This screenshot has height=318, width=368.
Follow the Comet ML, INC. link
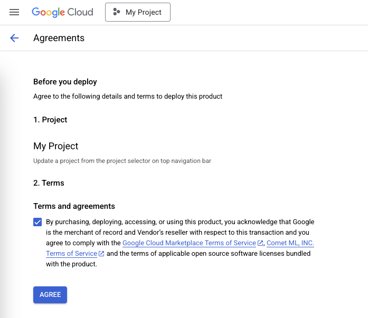coord(290,243)
